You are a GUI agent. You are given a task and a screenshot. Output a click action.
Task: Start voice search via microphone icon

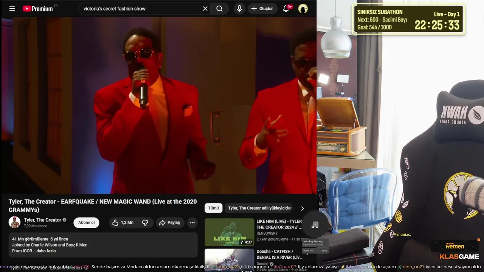click(239, 9)
